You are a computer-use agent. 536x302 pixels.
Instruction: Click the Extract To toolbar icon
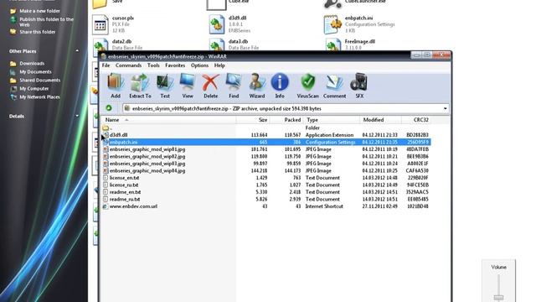140,82
